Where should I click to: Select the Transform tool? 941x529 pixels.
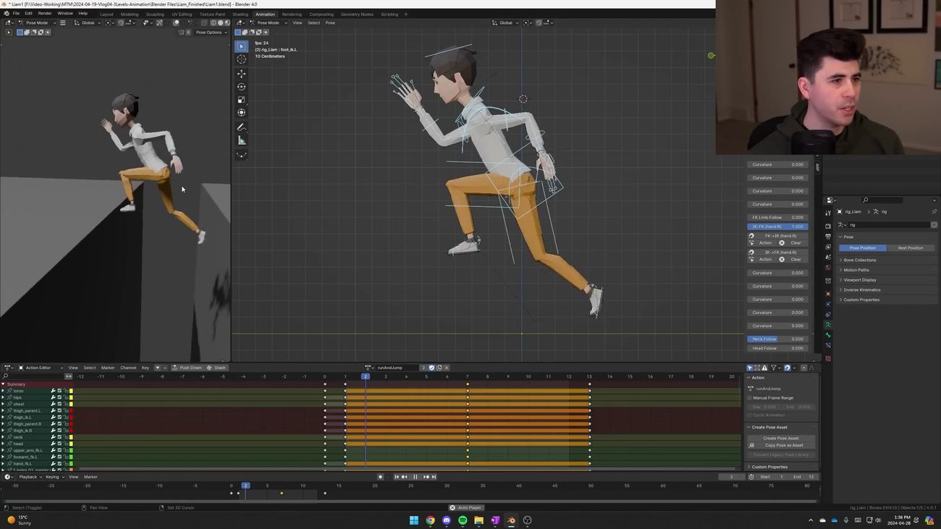pos(242,113)
